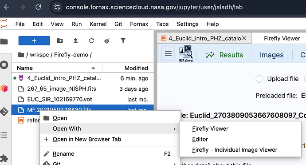Refresh the file browser list

[x=91, y=41]
